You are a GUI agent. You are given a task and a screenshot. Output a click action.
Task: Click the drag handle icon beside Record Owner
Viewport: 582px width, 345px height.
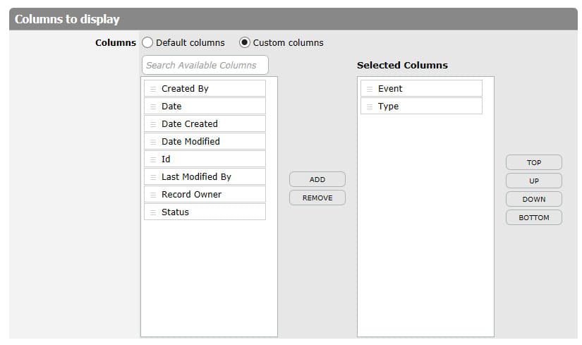(x=153, y=195)
